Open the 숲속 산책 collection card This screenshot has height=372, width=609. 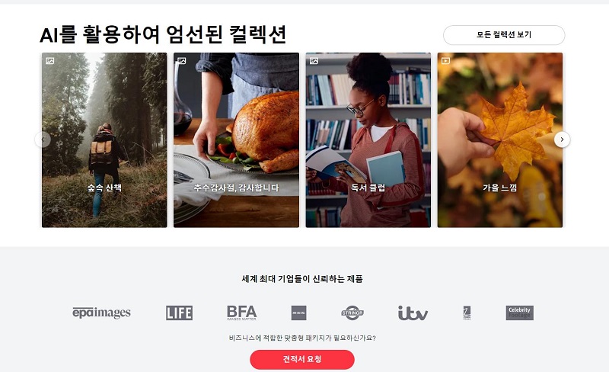click(x=104, y=140)
